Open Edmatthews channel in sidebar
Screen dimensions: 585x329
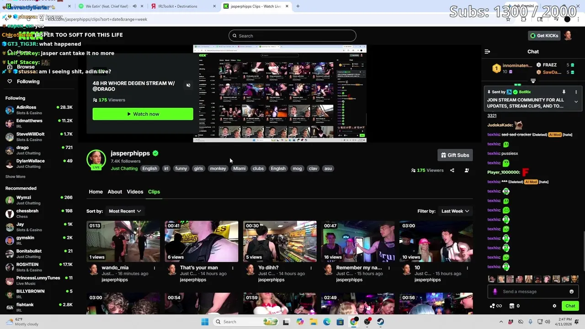(39, 123)
